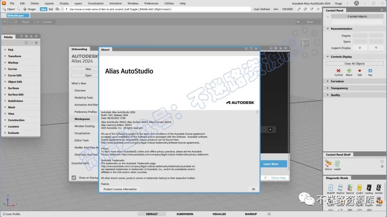Open the Palette panel hamburger menu icon
Image resolution: width=387 pixels, height=217 pixels.
pos(36,43)
